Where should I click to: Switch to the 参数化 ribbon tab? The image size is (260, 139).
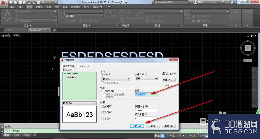[39, 7]
